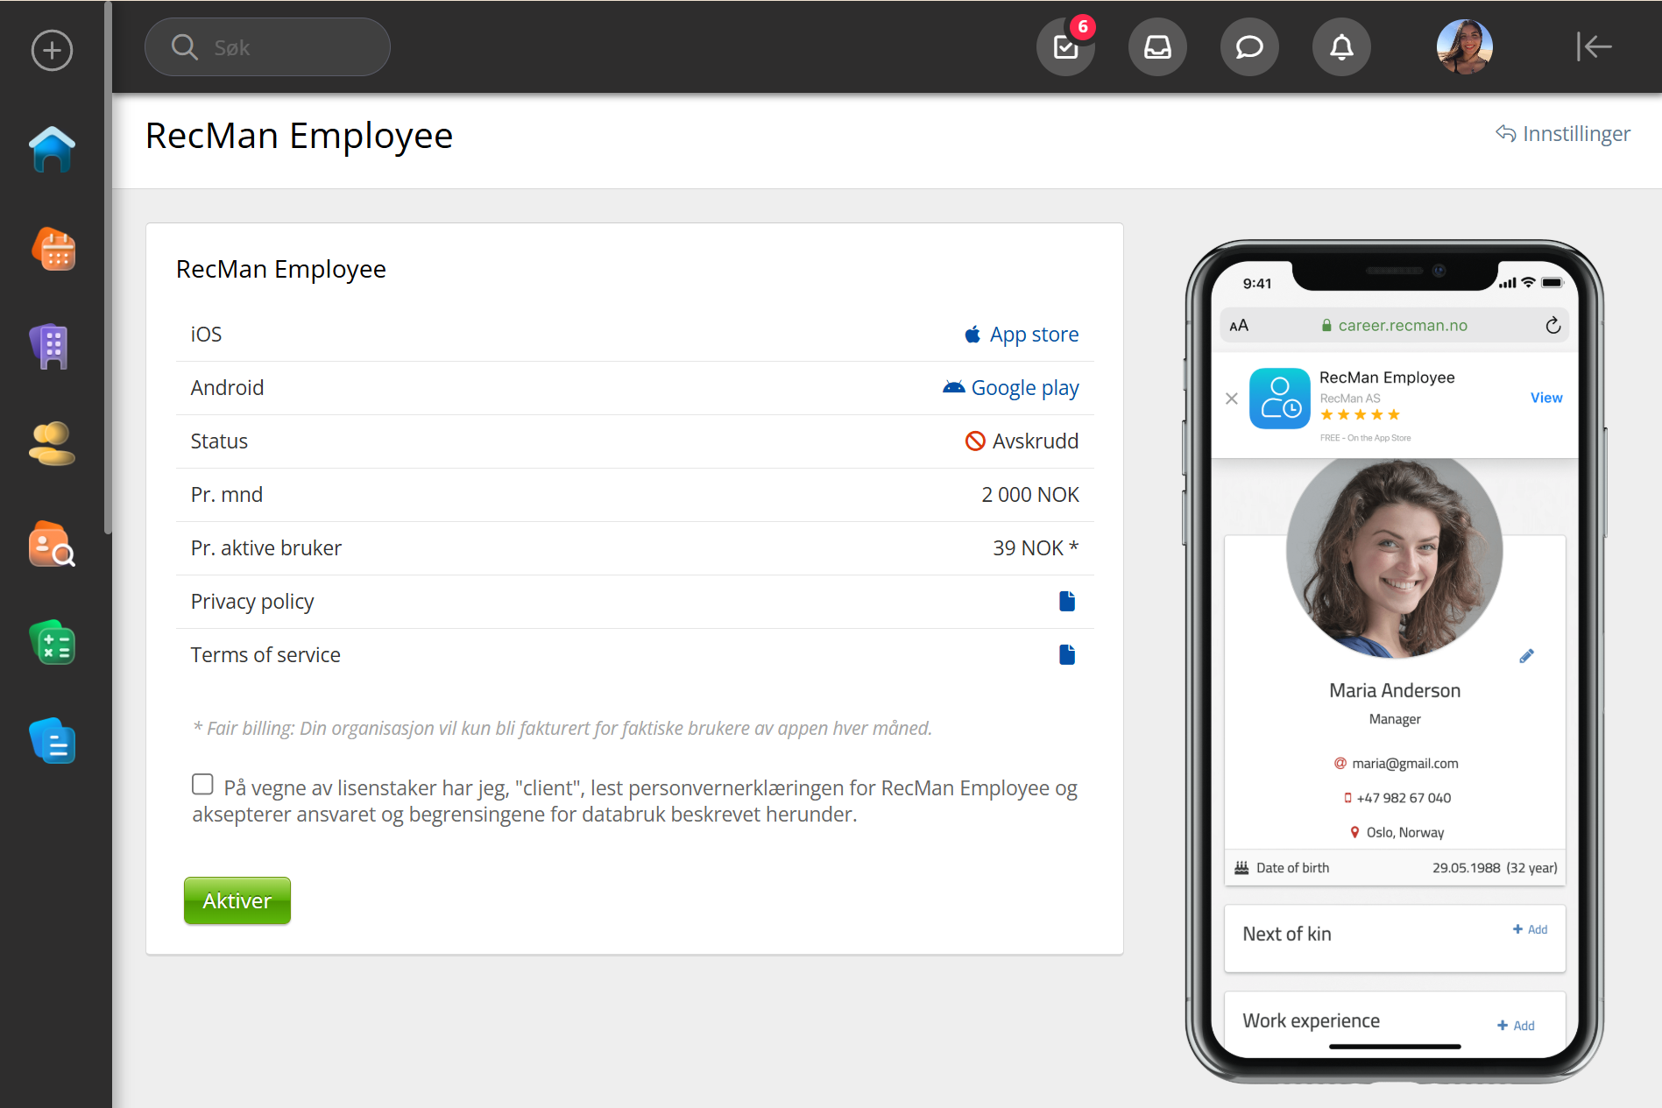Open tasks icon with 6 badge
Image resolution: width=1662 pixels, height=1108 pixels.
[x=1065, y=47]
